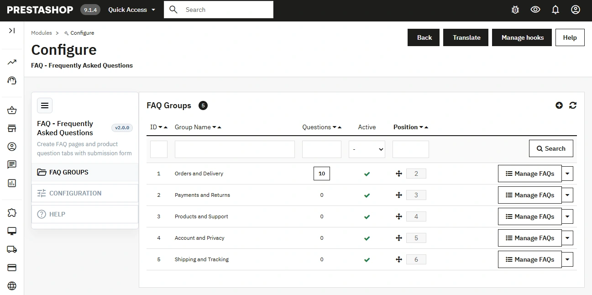
Task: Refresh the FAQ Groups list
Action: (573, 105)
